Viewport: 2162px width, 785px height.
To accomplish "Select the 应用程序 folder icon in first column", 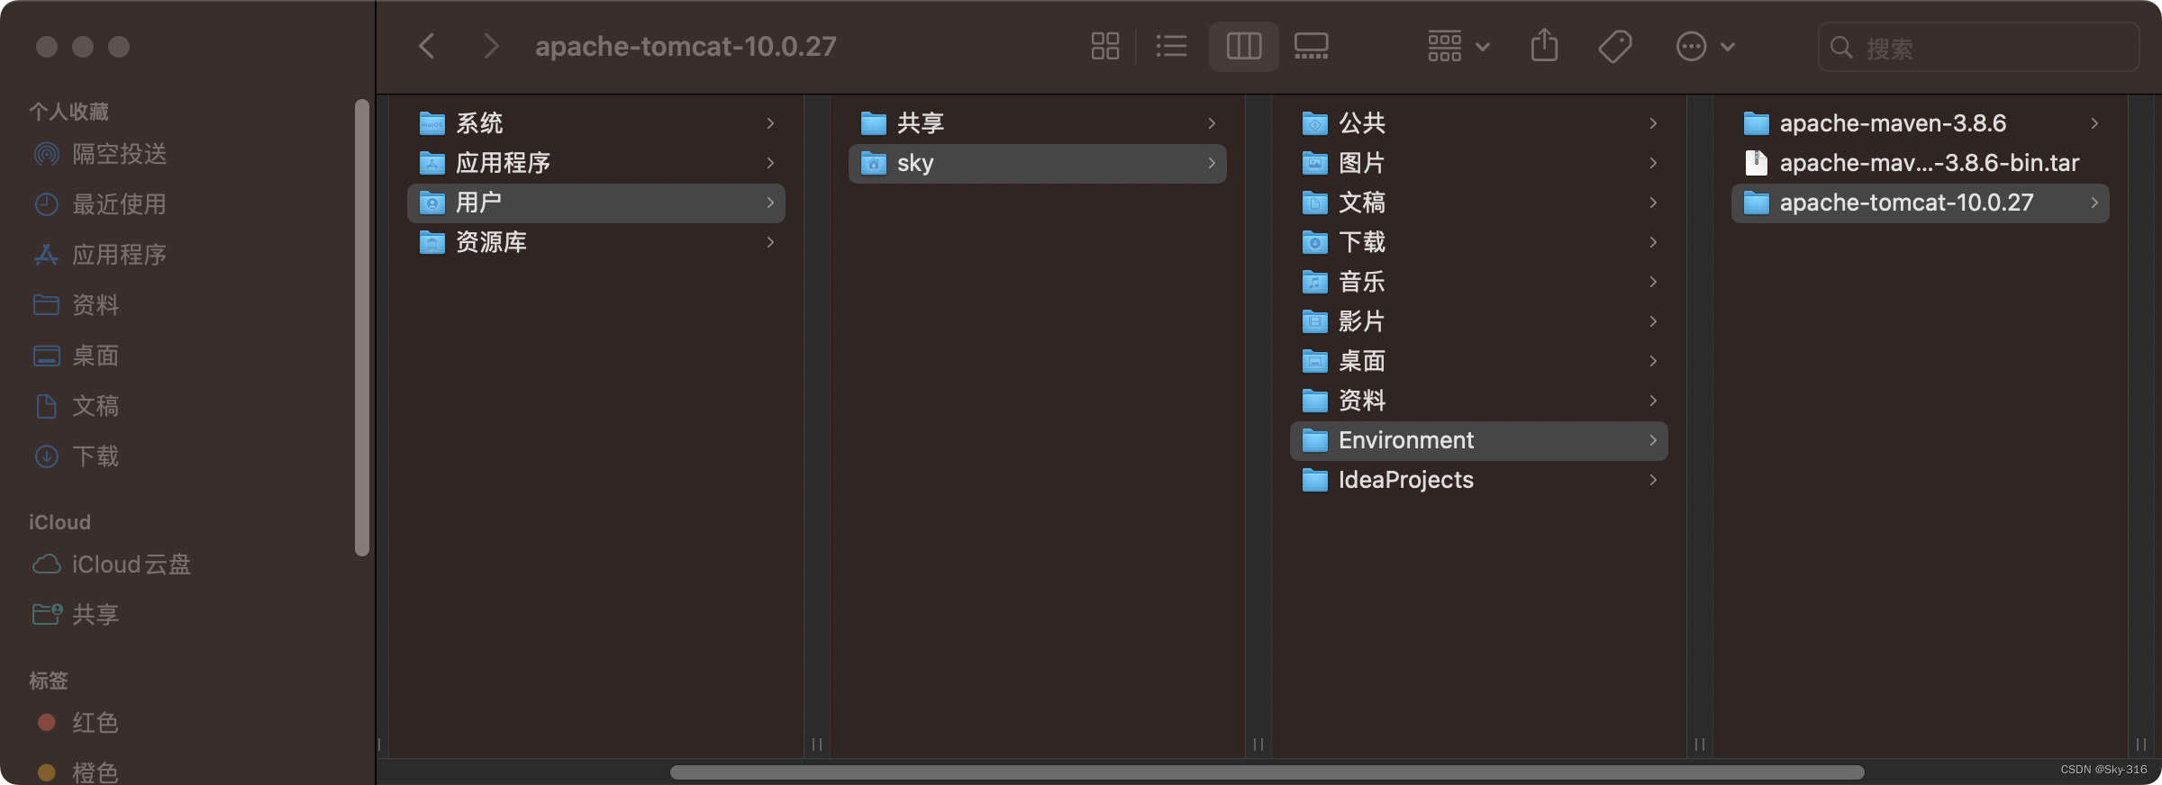I will click(432, 163).
